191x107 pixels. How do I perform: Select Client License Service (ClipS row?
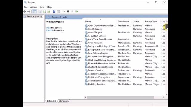125,81
